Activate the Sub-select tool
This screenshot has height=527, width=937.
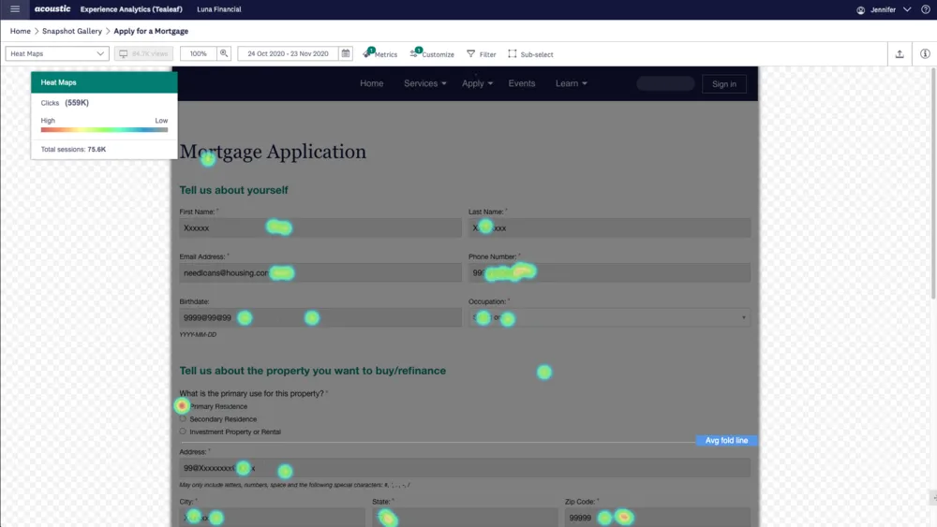point(530,54)
